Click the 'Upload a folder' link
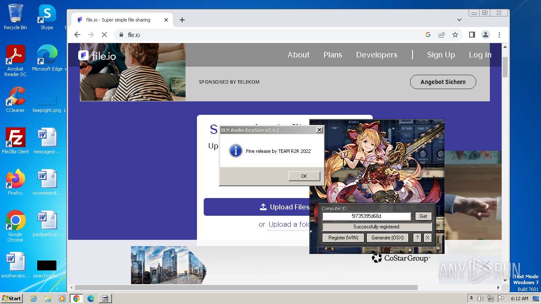 (289, 224)
